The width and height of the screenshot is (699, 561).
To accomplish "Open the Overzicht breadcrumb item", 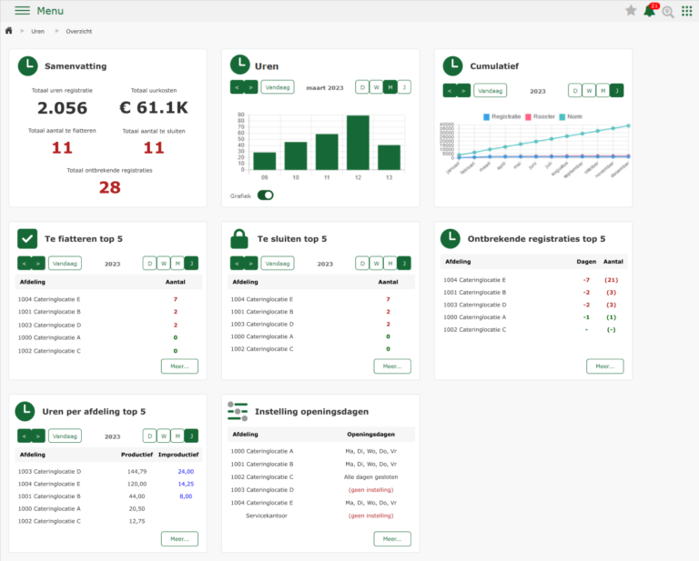I will 79,32.
